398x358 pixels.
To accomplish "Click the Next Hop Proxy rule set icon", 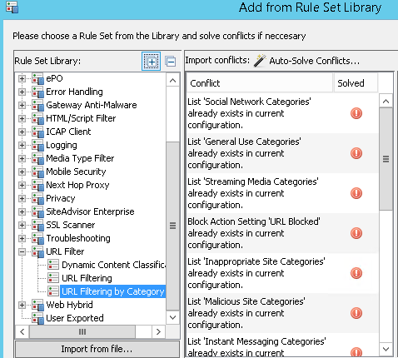I will (37, 185).
